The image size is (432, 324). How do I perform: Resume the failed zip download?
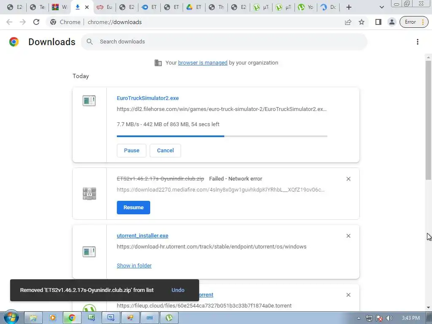(133, 208)
